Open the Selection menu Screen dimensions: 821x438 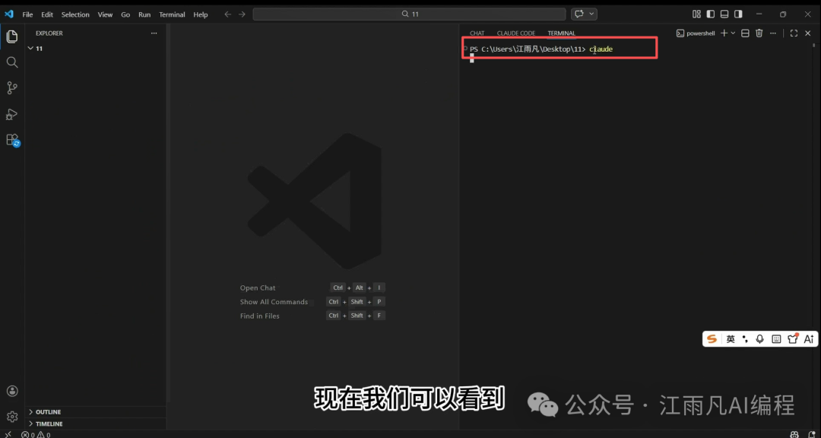pos(75,14)
